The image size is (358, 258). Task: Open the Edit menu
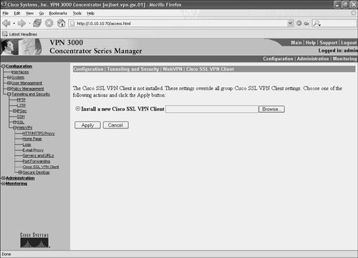(17, 14)
